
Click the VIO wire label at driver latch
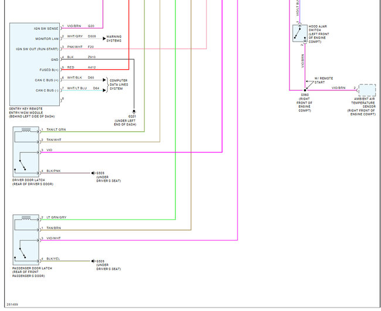tap(49, 150)
